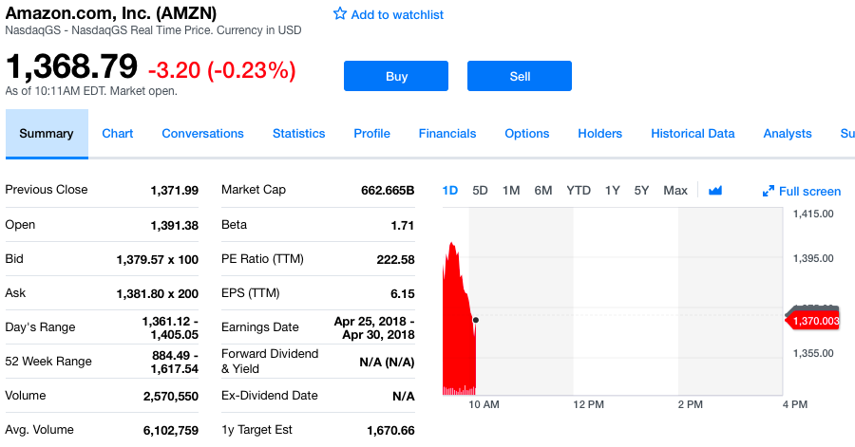
Task: Select the Options tab
Action: click(527, 134)
